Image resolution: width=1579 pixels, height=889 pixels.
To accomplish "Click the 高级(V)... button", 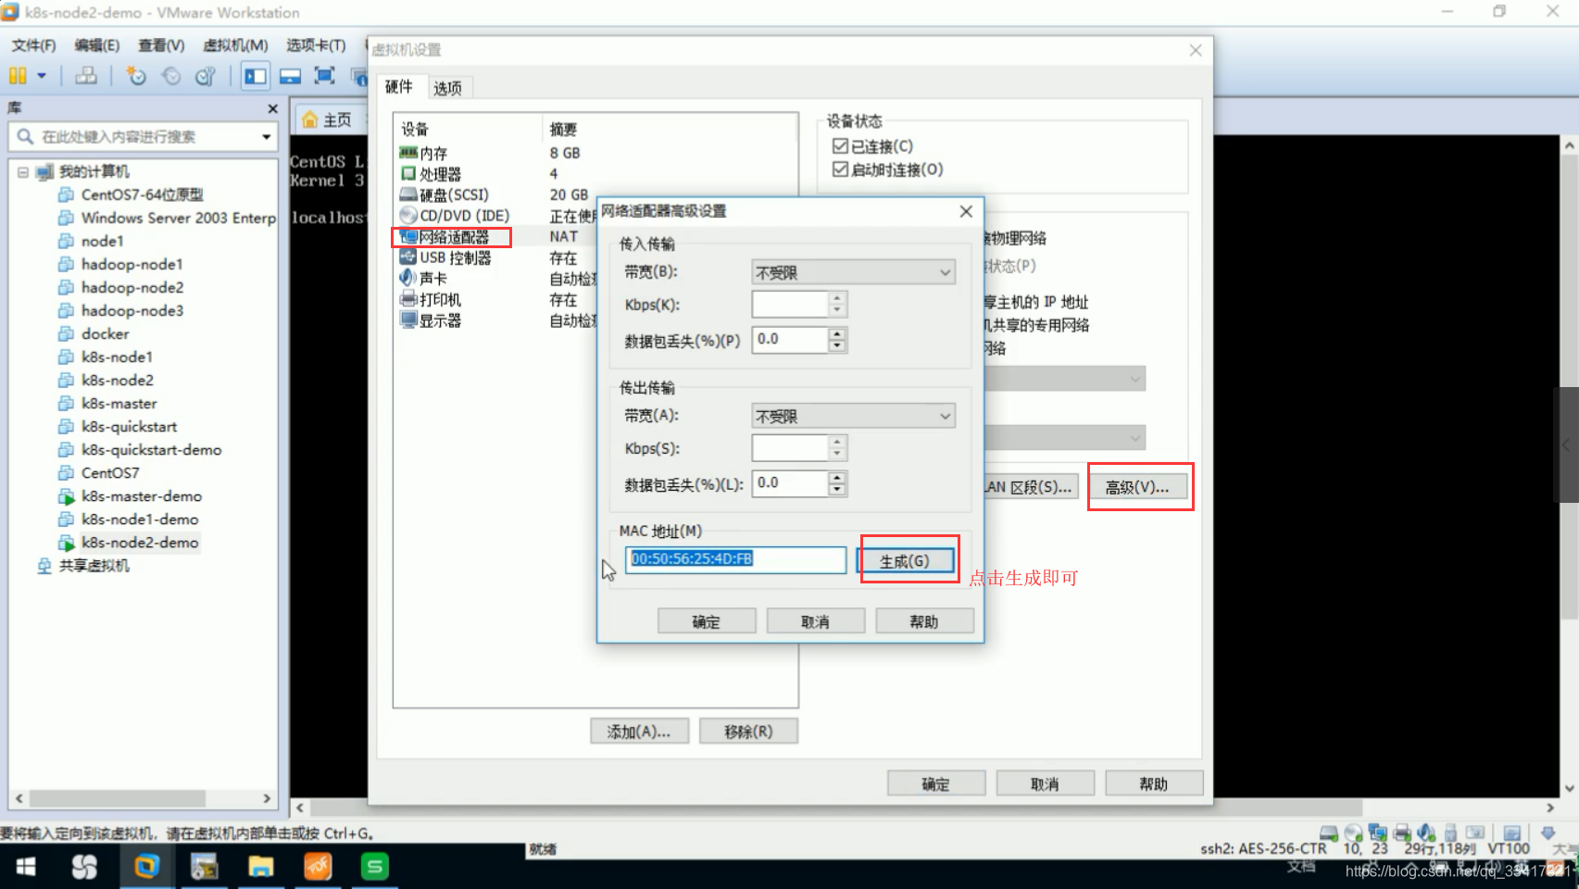I will click(x=1137, y=487).
